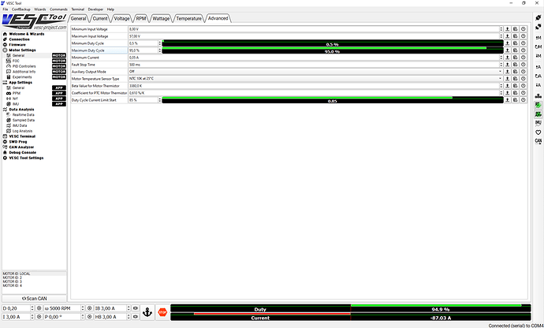Click read-default icon for Motor Temperature Sensor Type
The image size is (544, 328).
[x=515, y=79]
